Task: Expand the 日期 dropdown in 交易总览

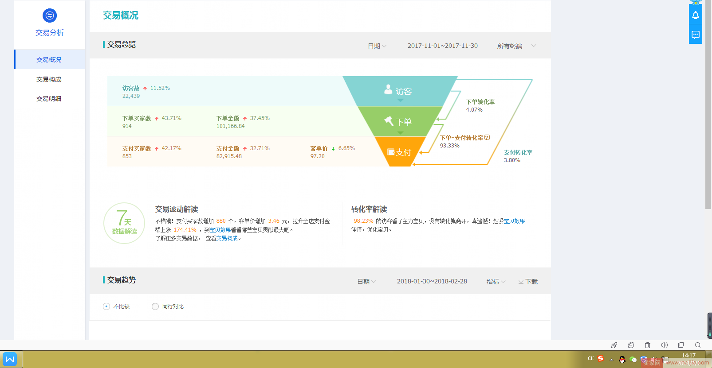Action: coord(377,46)
